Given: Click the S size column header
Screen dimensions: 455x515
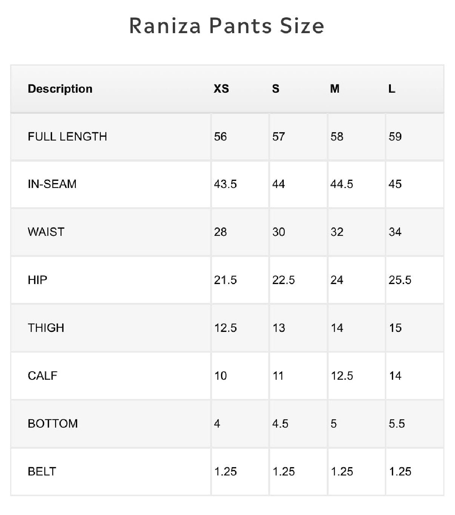Looking at the screenshot, I should pyautogui.click(x=276, y=89).
